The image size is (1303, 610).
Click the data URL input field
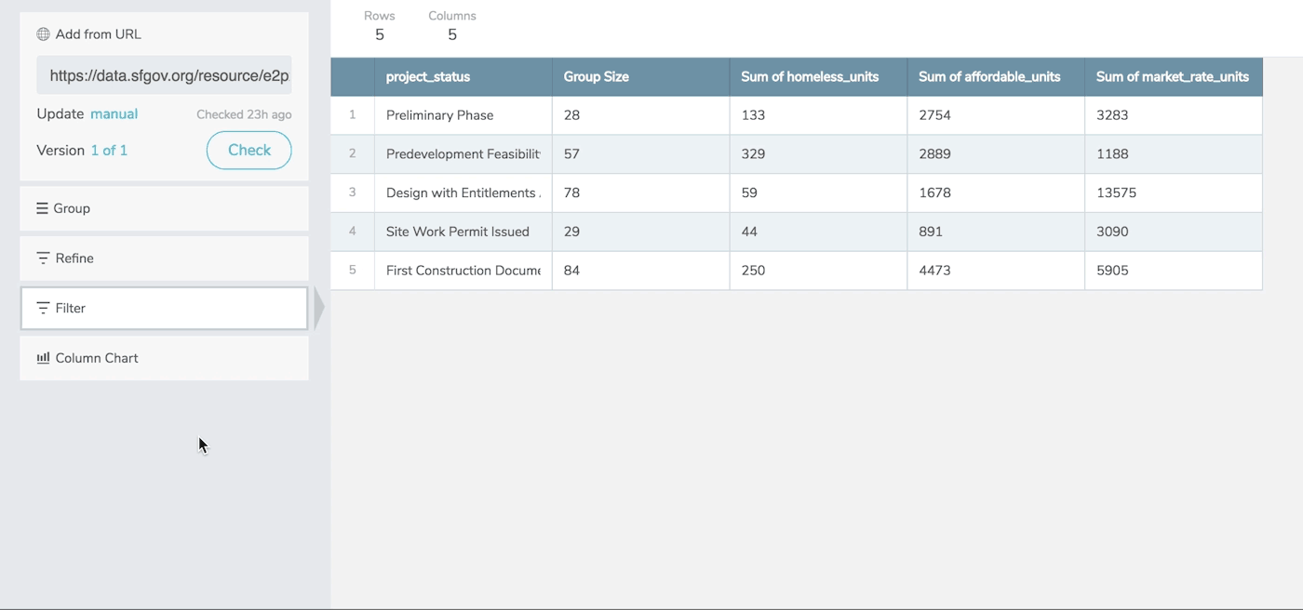pos(164,75)
